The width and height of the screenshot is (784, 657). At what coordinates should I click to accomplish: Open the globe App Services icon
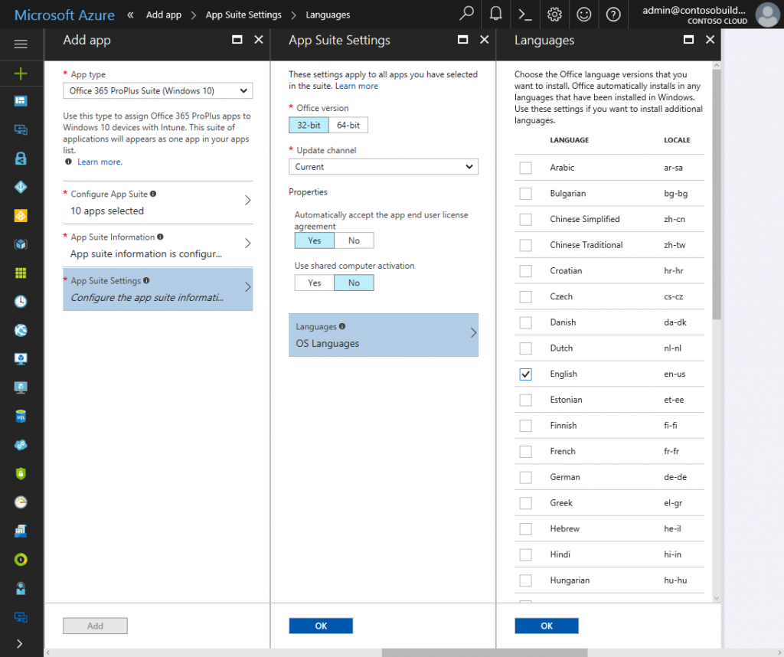[21, 330]
